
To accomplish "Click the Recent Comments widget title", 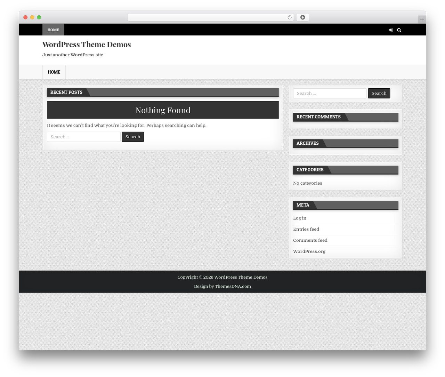I will pyautogui.click(x=318, y=117).
